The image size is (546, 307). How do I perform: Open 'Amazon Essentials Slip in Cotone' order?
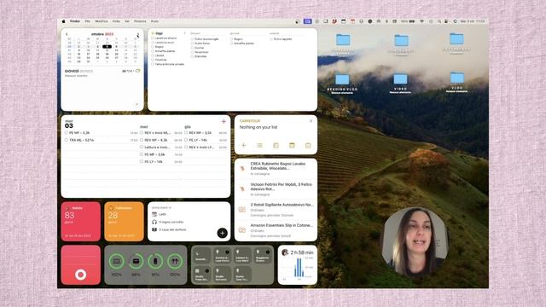point(276,230)
